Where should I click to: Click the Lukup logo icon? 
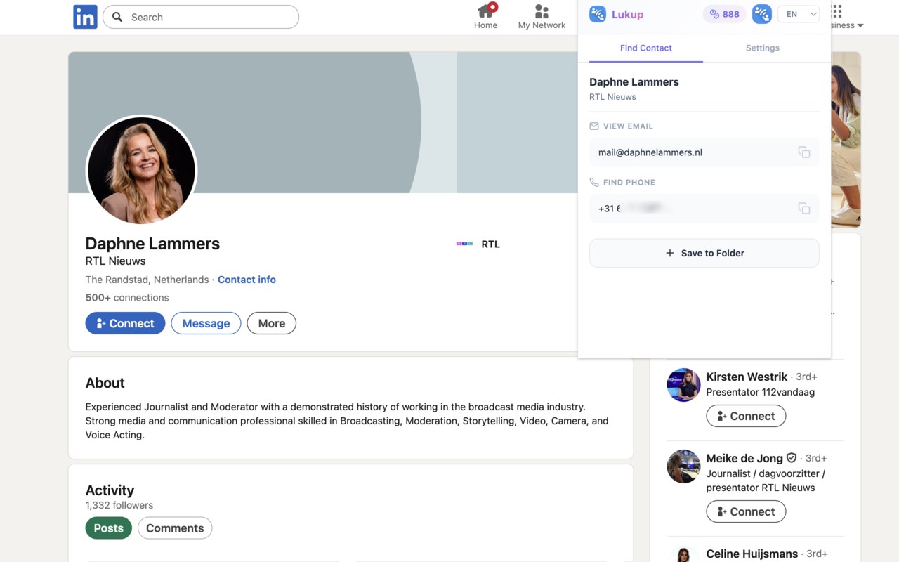click(598, 14)
